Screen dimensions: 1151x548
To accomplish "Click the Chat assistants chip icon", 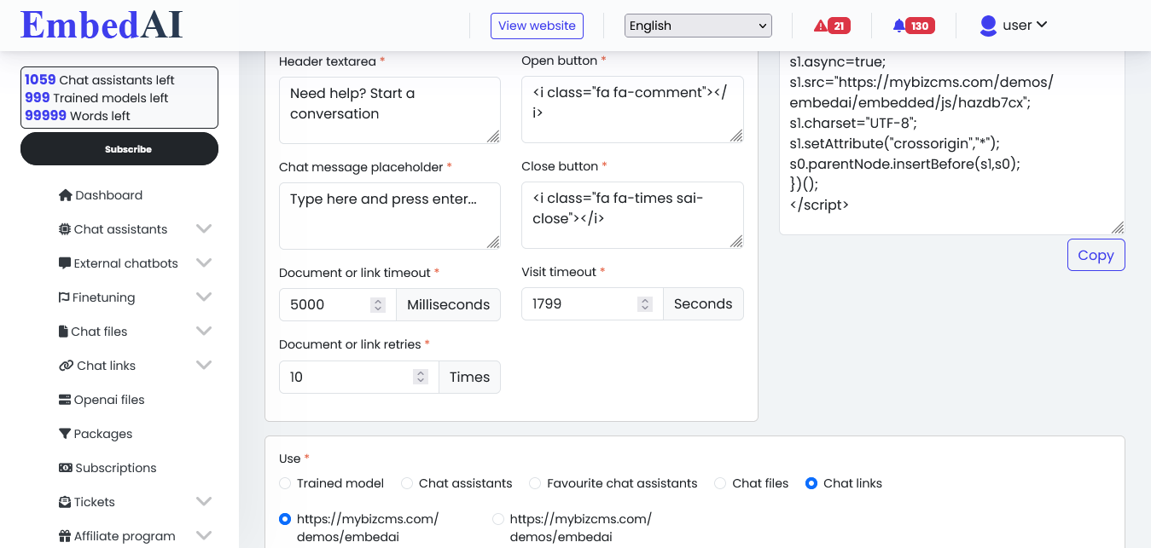I will point(65,229).
